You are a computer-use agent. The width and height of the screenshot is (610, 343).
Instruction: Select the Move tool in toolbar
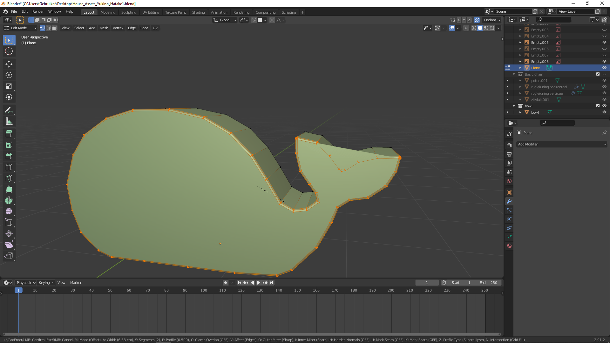[x=9, y=64]
